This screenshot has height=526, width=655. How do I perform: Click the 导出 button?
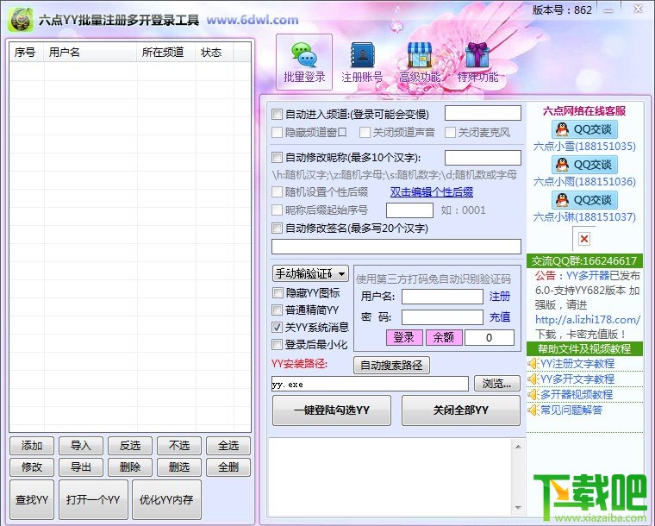coord(81,467)
